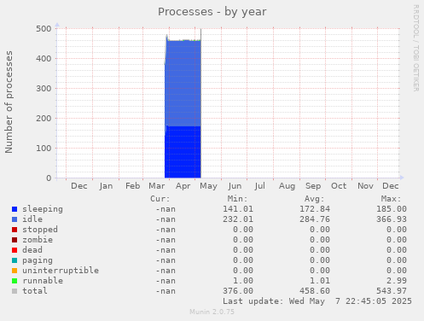The width and height of the screenshot is (424, 321).
Task: Click the 200 y-axis tick label
Action: pyautogui.click(x=44, y=119)
